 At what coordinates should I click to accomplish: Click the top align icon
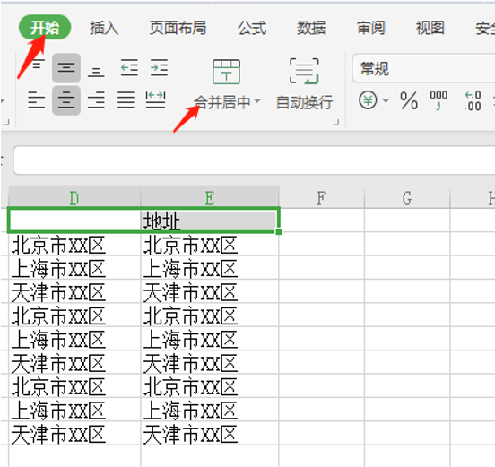pos(38,65)
